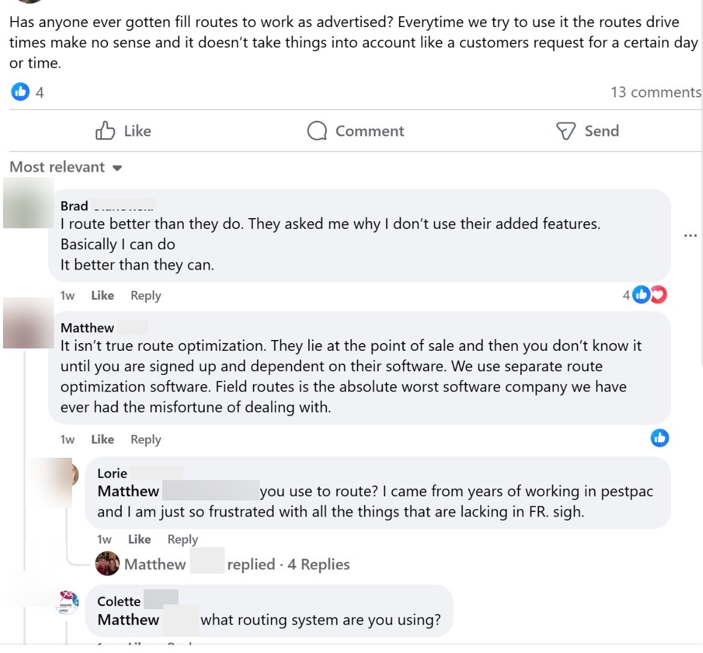
Task: Click the heart reaction on Brad's comment
Action: pos(659,294)
